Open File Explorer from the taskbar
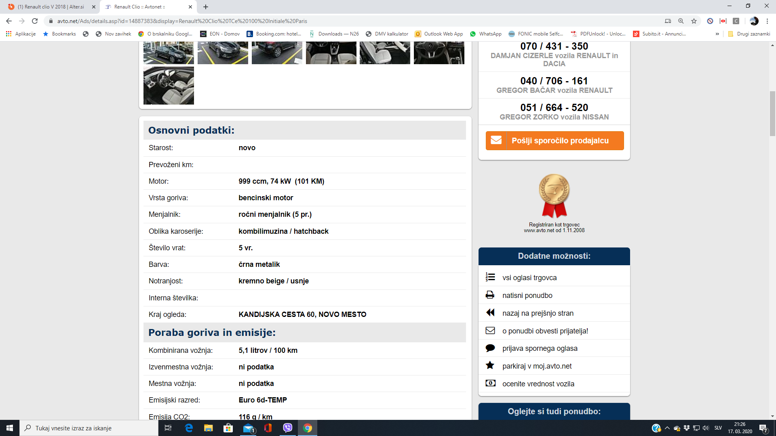Viewport: 776px width, 436px height. 208,428
